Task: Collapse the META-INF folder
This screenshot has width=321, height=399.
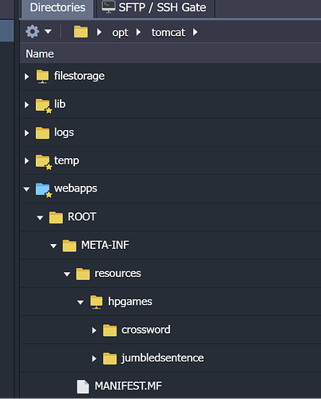Action: tap(53, 246)
